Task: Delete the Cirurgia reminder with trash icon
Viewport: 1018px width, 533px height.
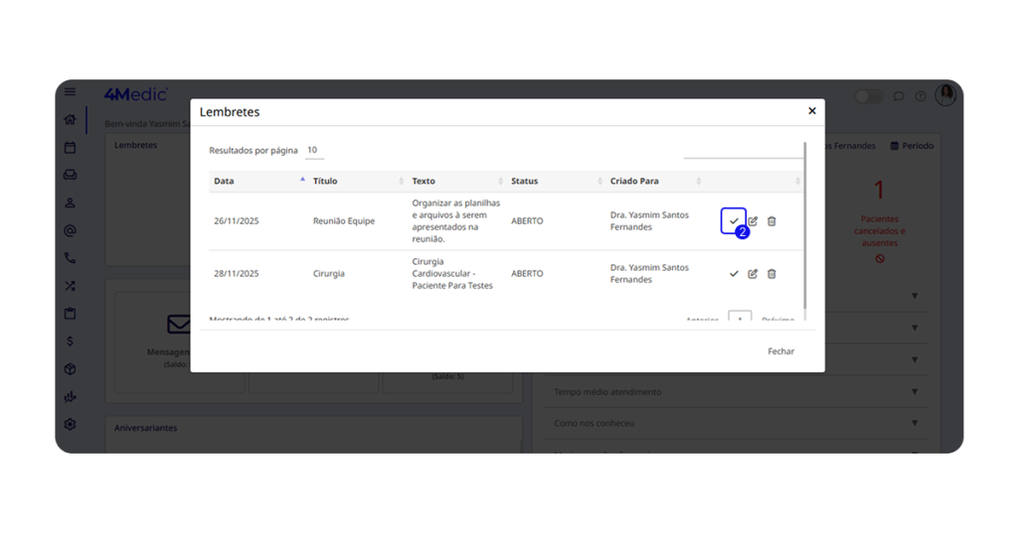Action: (771, 274)
